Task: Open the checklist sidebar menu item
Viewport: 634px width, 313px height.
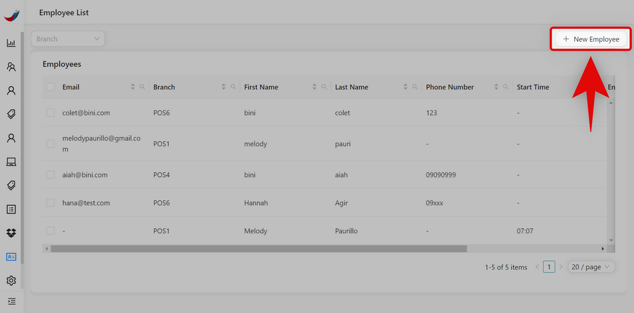Action: tap(11, 209)
